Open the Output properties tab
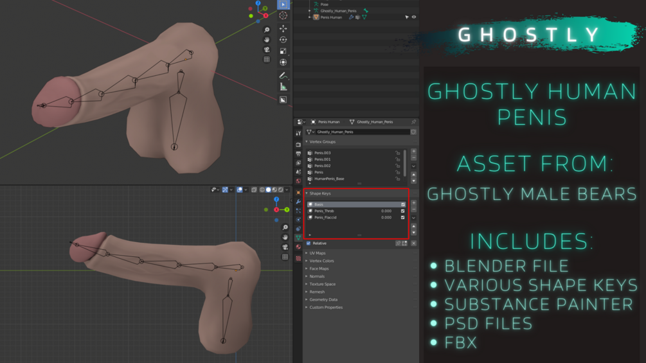The width and height of the screenshot is (646, 363). tap(298, 154)
